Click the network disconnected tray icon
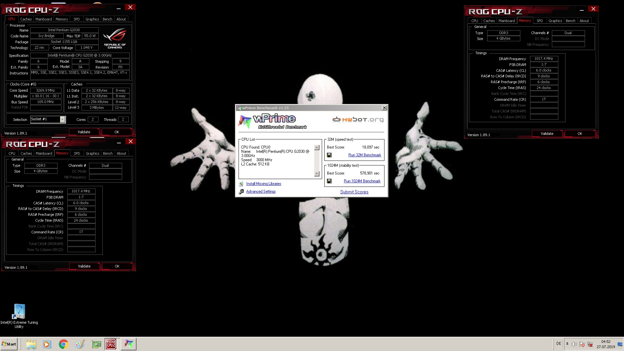This screenshot has height=351, width=624. pyautogui.click(x=590, y=344)
